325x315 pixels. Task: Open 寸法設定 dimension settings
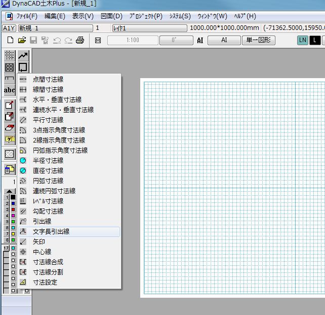pos(69,283)
